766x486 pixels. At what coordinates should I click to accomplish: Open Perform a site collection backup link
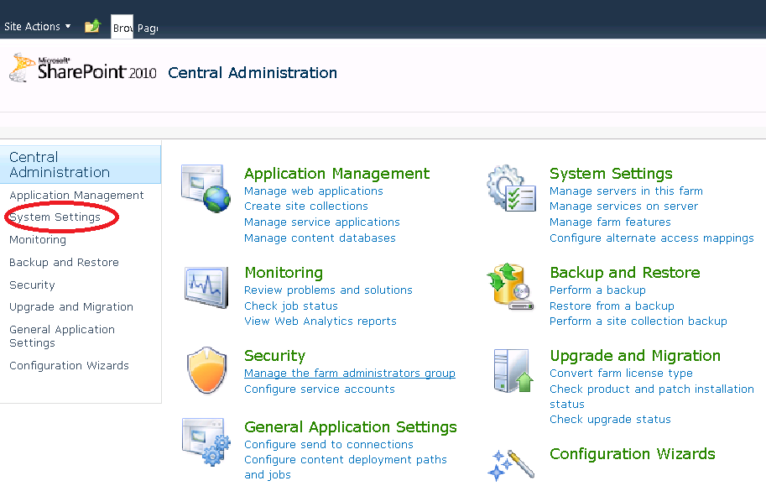(x=638, y=321)
